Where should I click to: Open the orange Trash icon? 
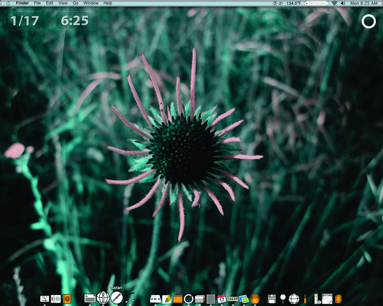(338, 299)
